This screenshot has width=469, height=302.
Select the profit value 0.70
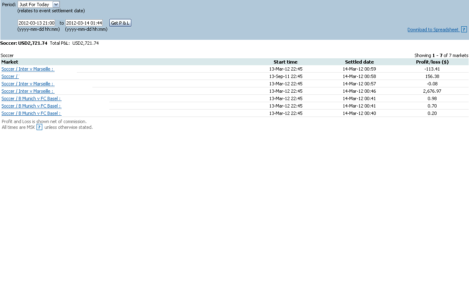(x=432, y=106)
